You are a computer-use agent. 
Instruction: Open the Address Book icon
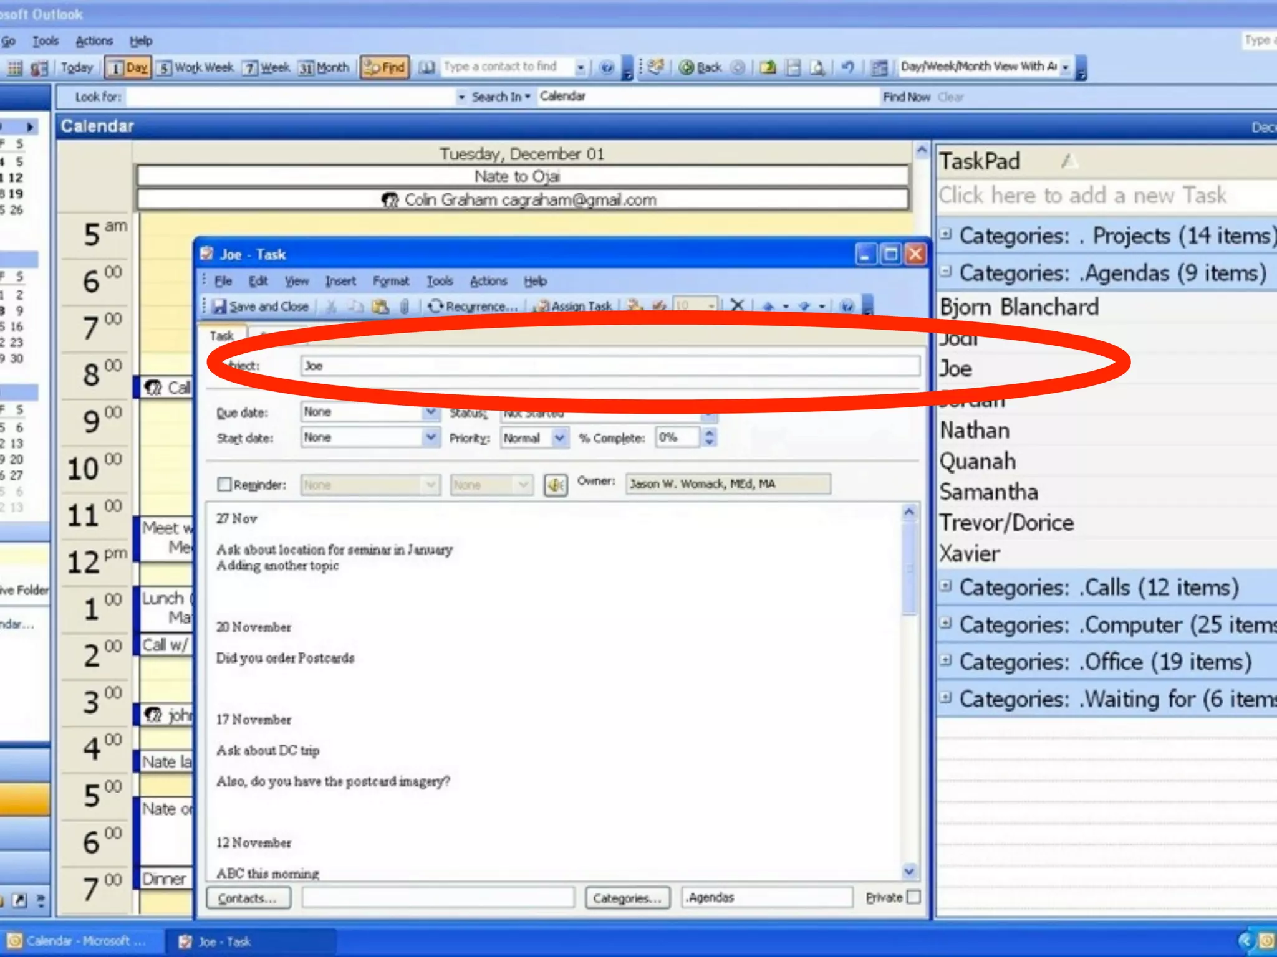pyautogui.click(x=426, y=67)
